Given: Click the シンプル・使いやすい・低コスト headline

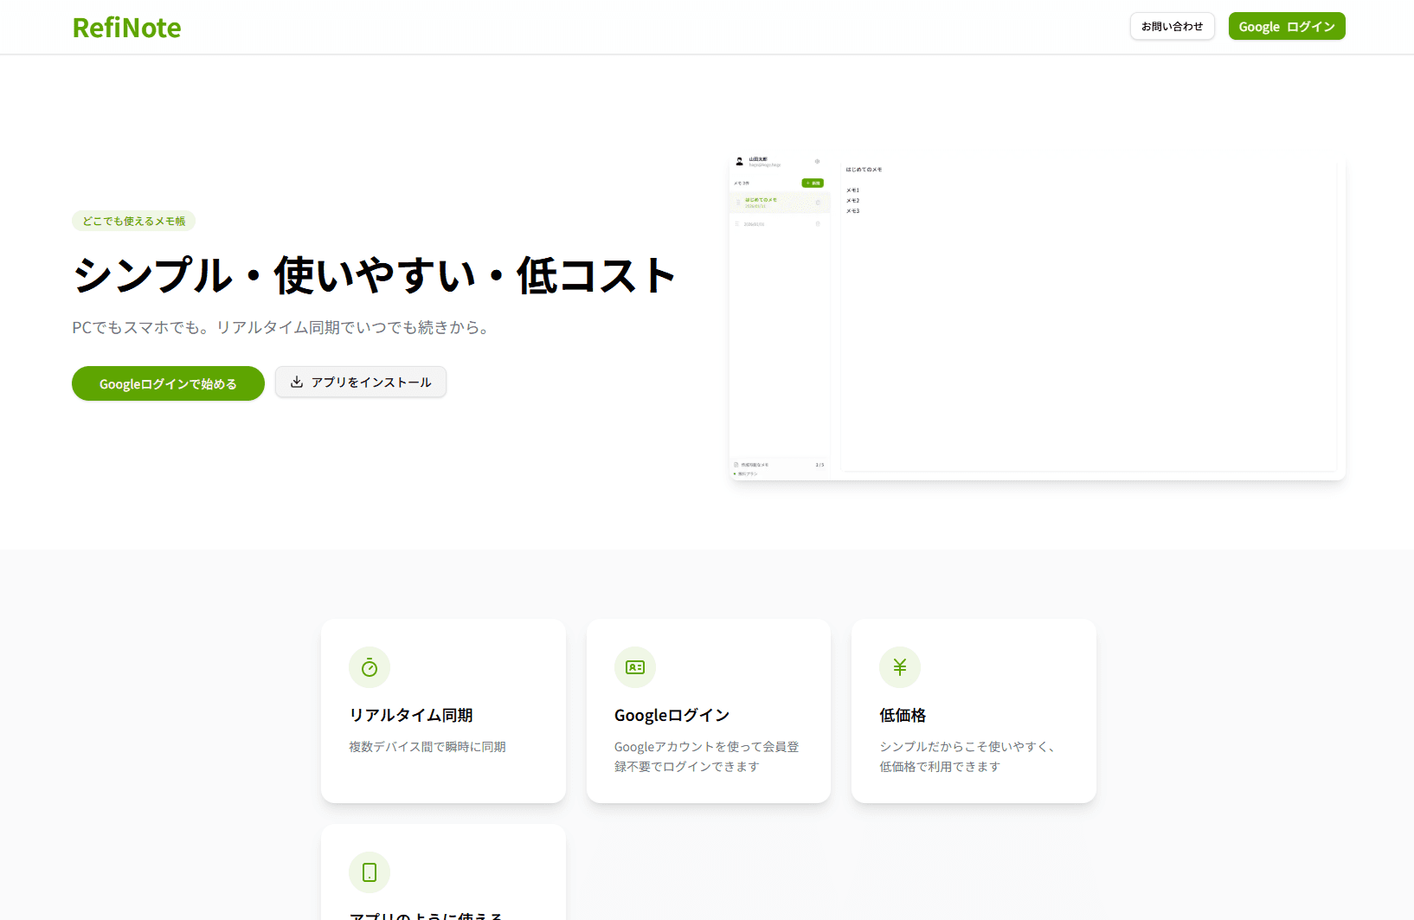Looking at the screenshot, I should pos(374,275).
